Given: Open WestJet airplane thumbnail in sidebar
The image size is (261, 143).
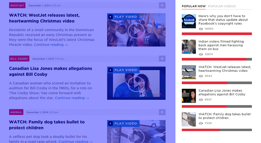Looking at the screenshot, I should tap(189, 72).
